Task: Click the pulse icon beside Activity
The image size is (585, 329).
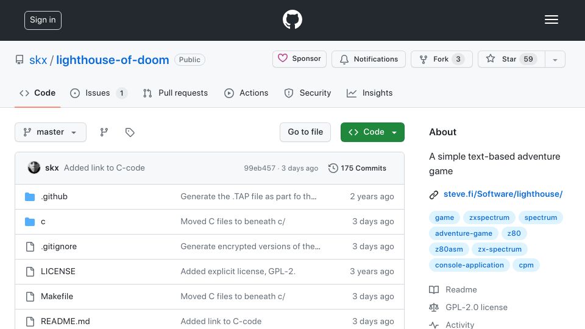Action: (434, 325)
